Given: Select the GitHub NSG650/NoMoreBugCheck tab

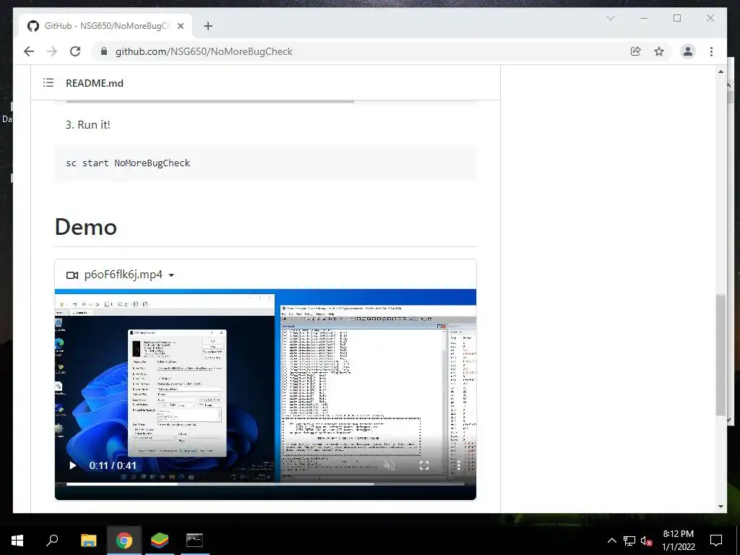Looking at the screenshot, I should point(106,26).
